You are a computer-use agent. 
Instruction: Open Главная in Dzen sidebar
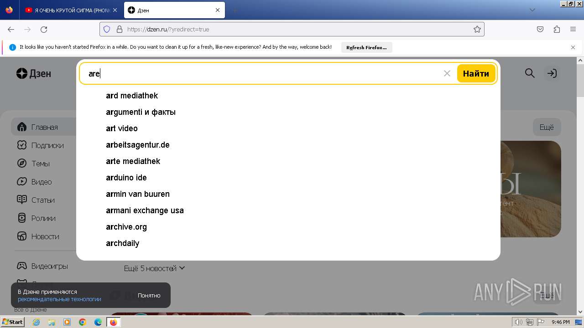pyautogui.click(x=44, y=127)
